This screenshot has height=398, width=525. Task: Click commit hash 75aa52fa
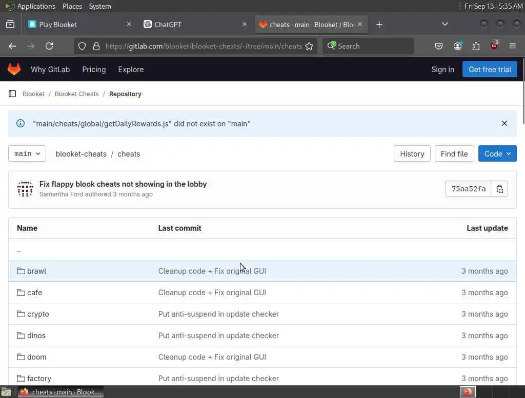click(469, 189)
